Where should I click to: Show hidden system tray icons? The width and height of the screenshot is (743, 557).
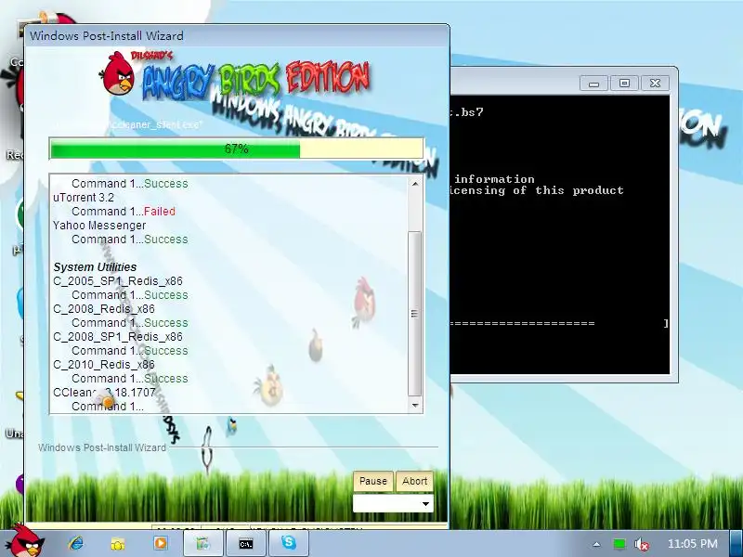pos(596,544)
